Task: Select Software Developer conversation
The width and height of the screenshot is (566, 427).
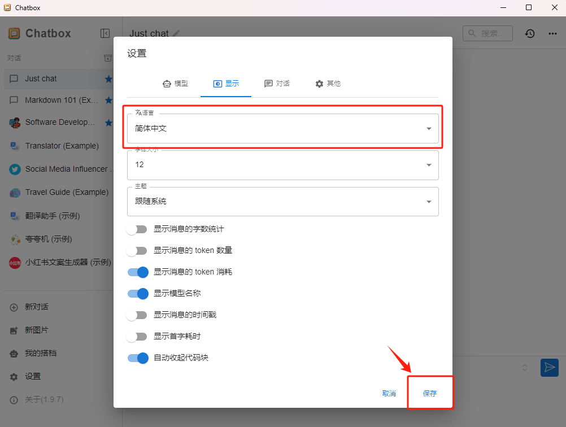Action: (x=58, y=123)
